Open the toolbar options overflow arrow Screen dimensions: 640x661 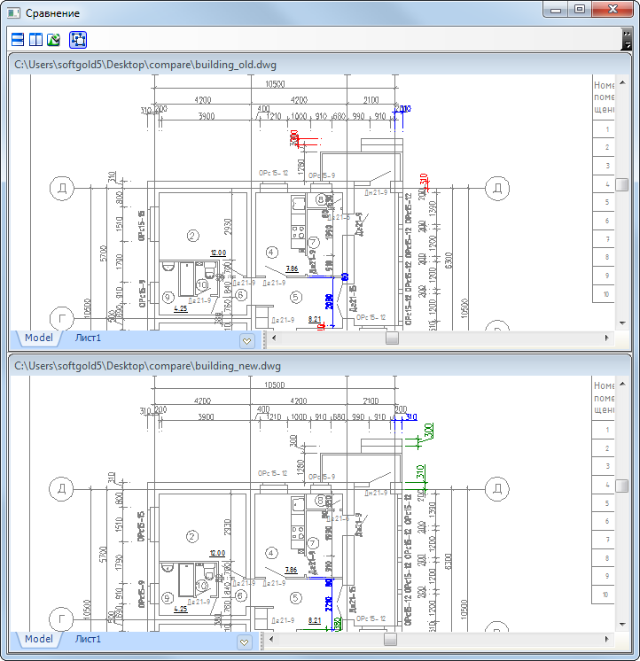tap(628, 40)
